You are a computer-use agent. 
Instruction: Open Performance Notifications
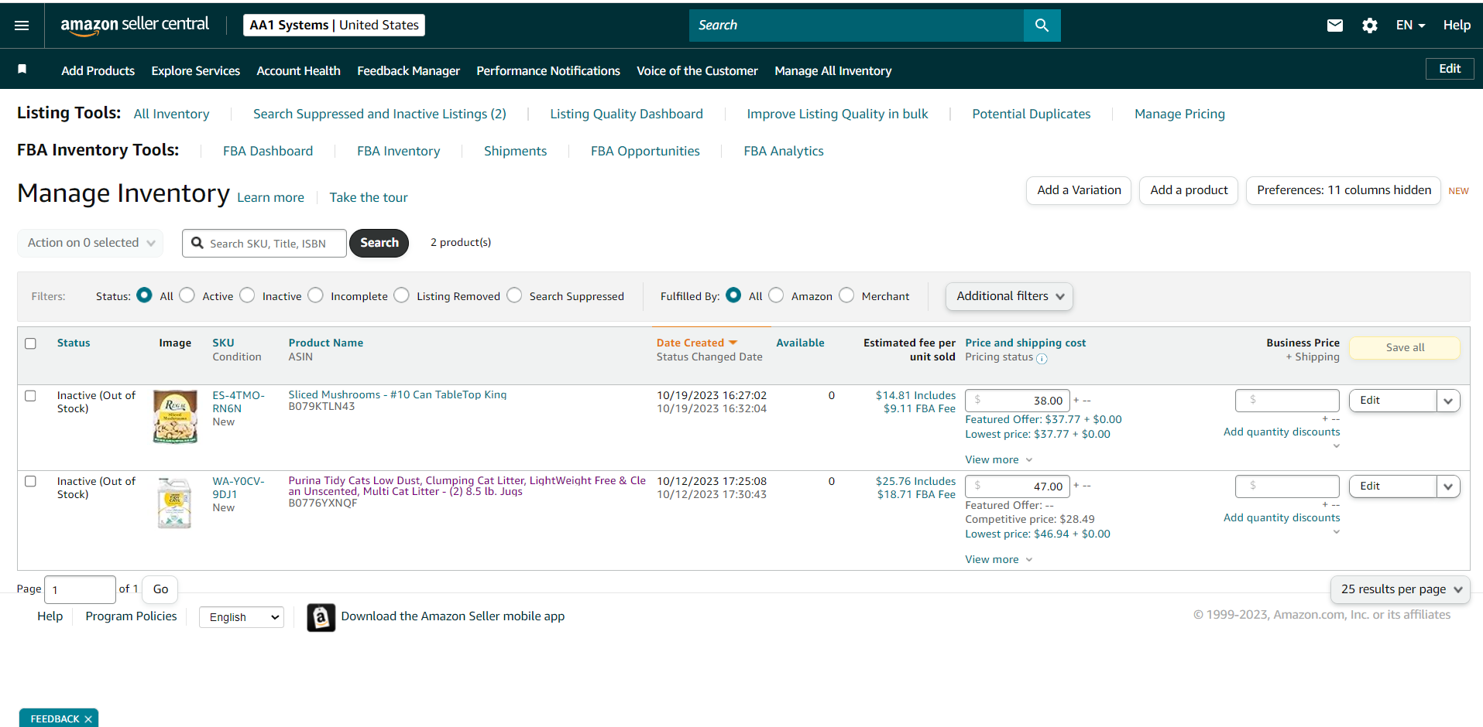click(548, 70)
